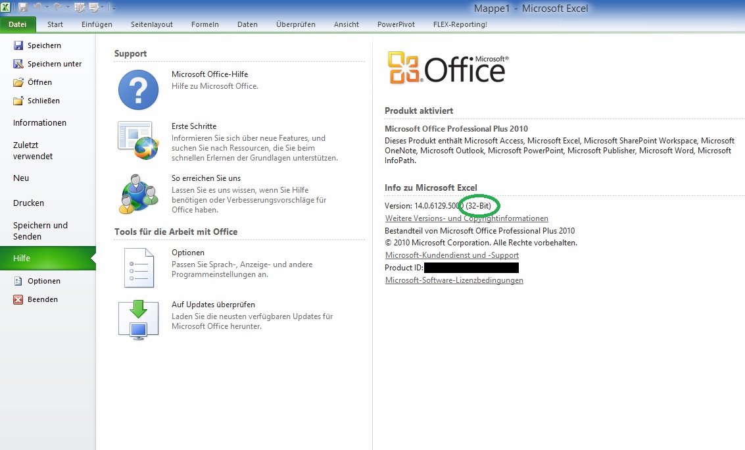Select Drucken in the backstage menu
This screenshot has height=450, width=745.
(x=29, y=203)
